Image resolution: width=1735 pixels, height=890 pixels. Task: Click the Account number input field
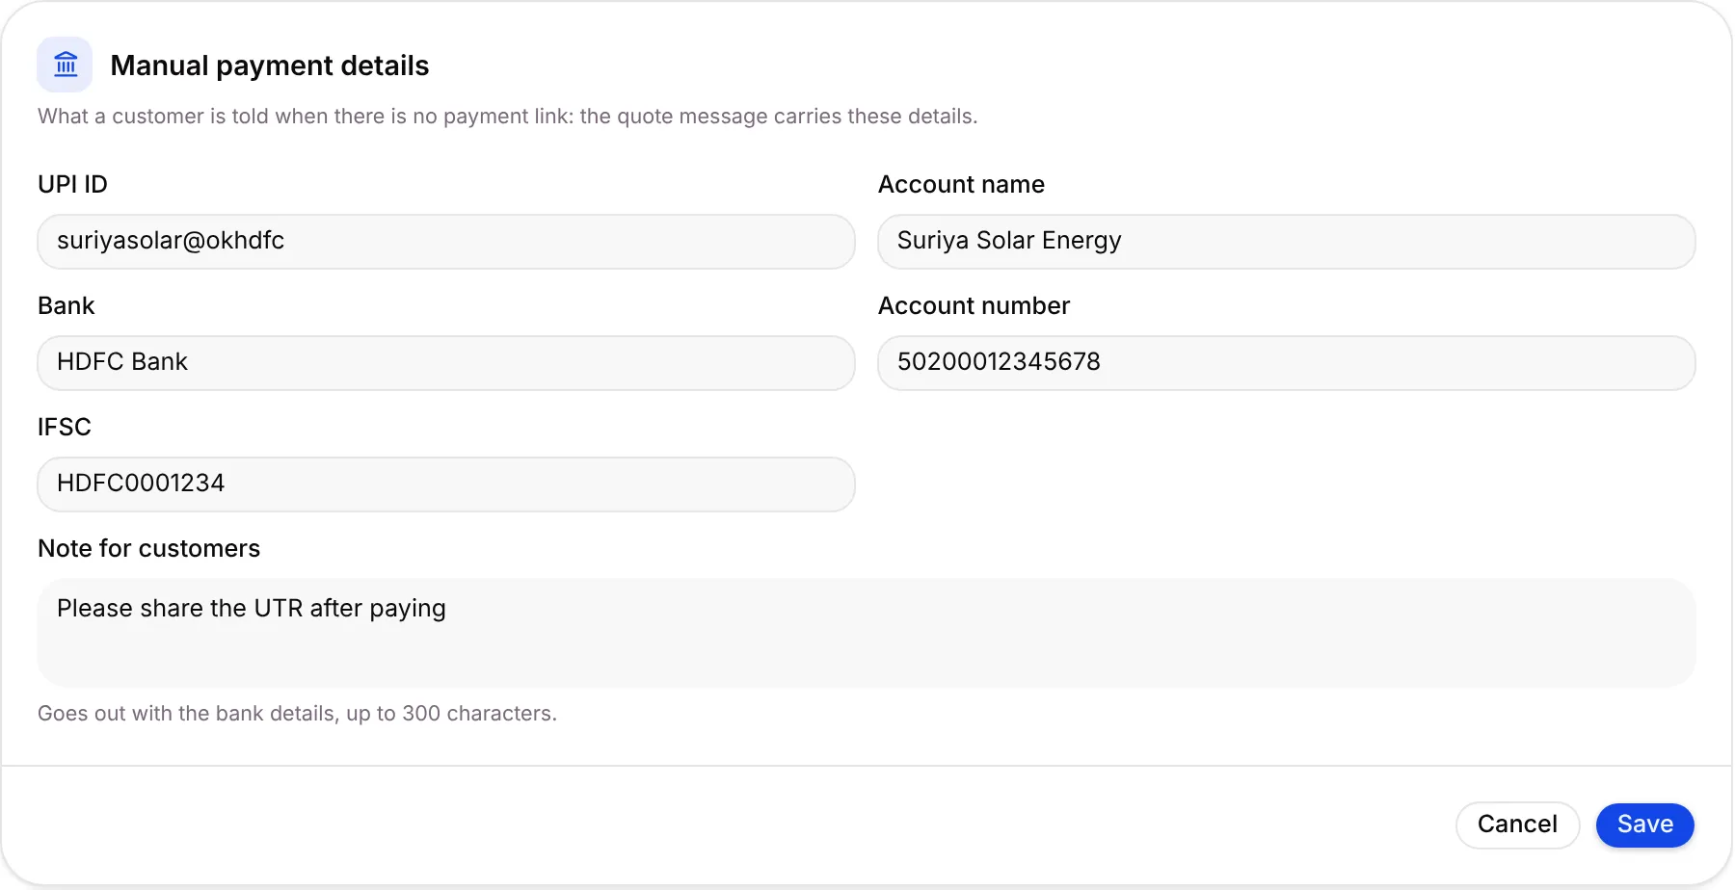pyautogui.click(x=1287, y=363)
